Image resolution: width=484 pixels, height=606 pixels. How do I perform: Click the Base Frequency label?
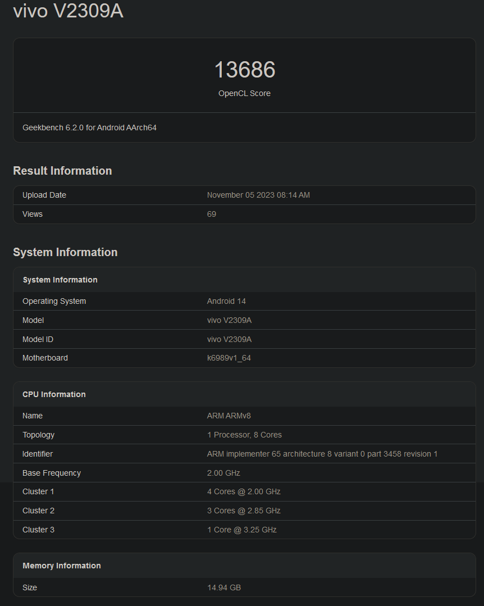pos(52,473)
